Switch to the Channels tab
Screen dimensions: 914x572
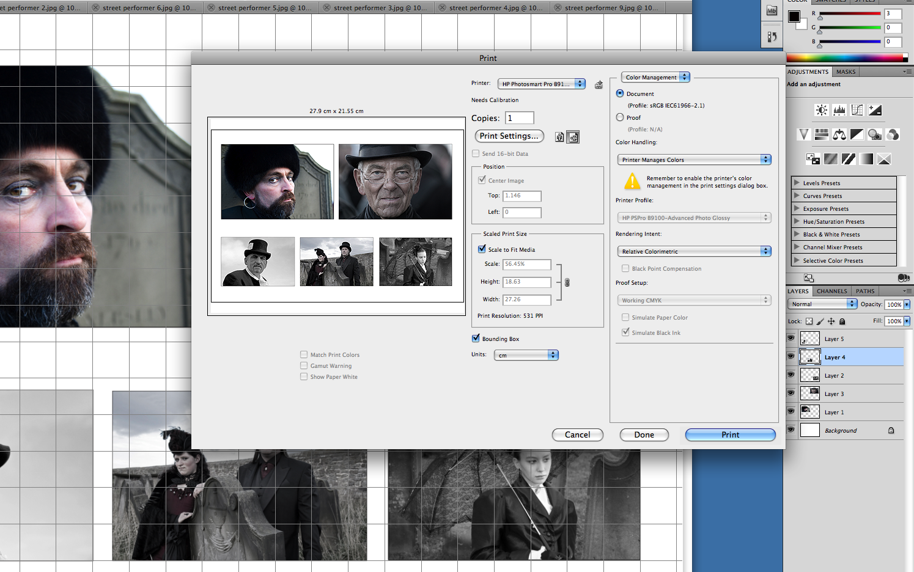tap(831, 291)
